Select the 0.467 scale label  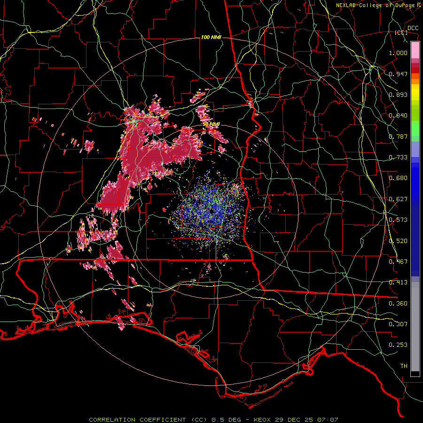(398, 262)
